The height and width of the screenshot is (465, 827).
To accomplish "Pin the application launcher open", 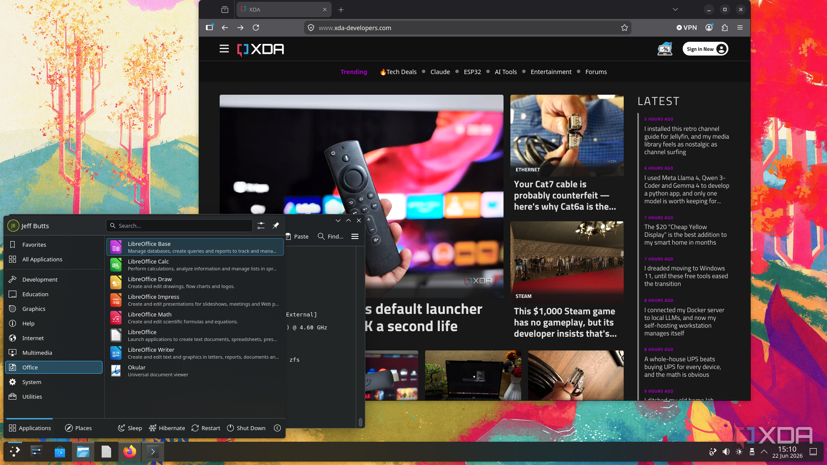I will (276, 226).
